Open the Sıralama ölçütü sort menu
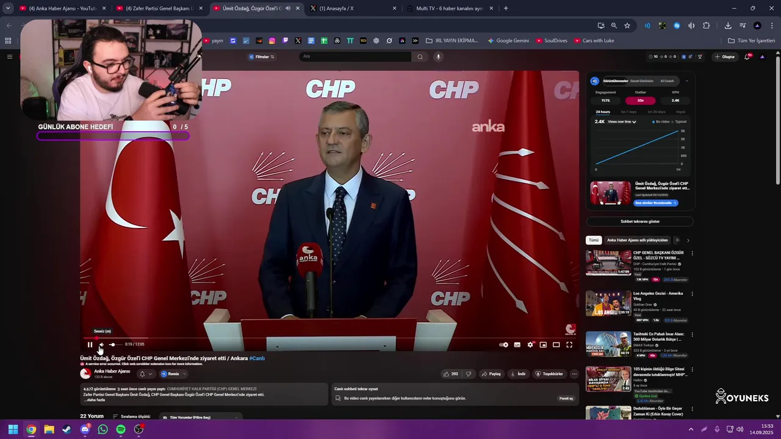The width and height of the screenshot is (781, 439). (x=131, y=416)
